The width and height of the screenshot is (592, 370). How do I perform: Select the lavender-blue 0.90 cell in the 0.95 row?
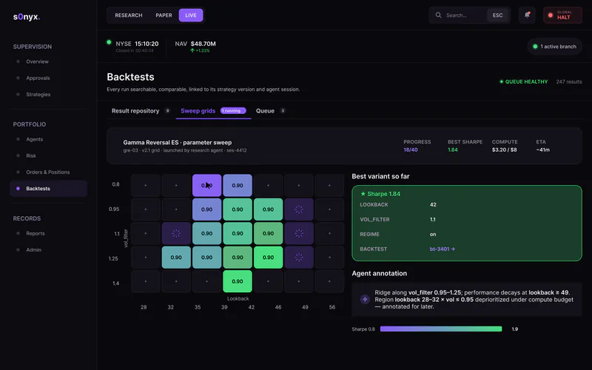coord(207,209)
